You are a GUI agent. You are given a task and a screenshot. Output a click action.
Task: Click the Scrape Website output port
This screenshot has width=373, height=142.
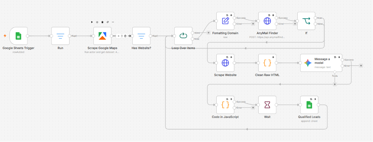(235, 63)
